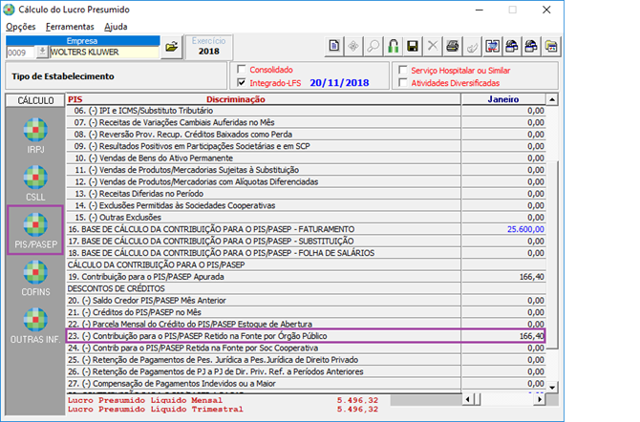Select row 17 Base de Cálculo Substituição

(306, 241)
